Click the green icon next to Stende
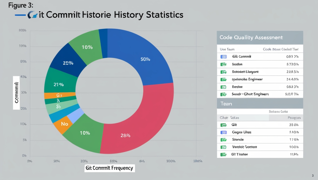Image resolution: width=318 pixels, height=180 pixels. click(223, 140)
